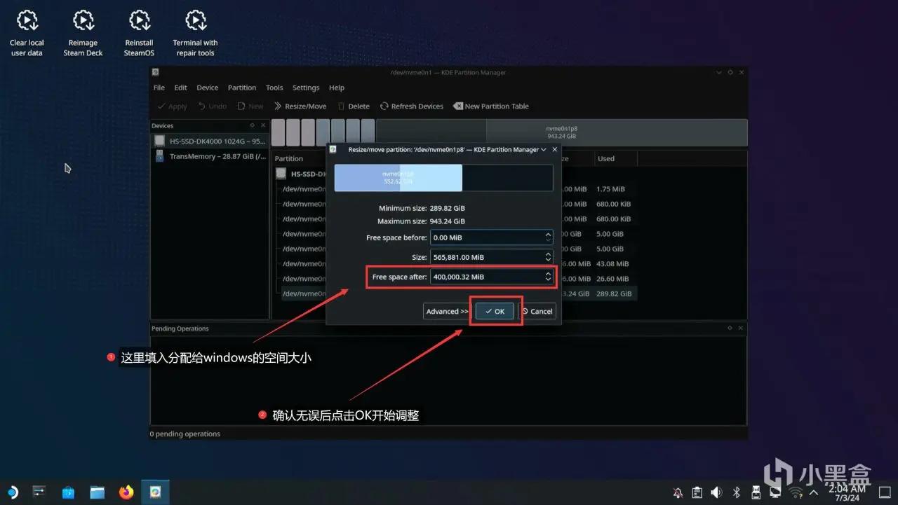Confirm resize with the OK button

tap(495, 311)
